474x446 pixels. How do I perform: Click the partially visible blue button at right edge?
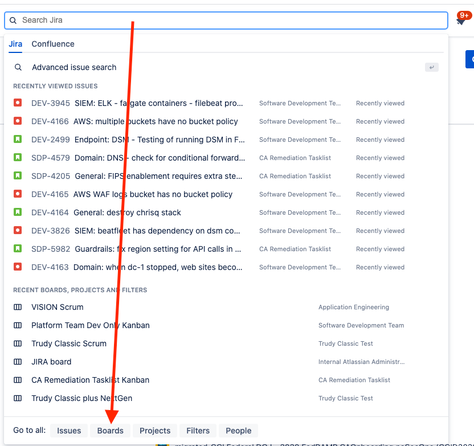click(x=470, y=59)
